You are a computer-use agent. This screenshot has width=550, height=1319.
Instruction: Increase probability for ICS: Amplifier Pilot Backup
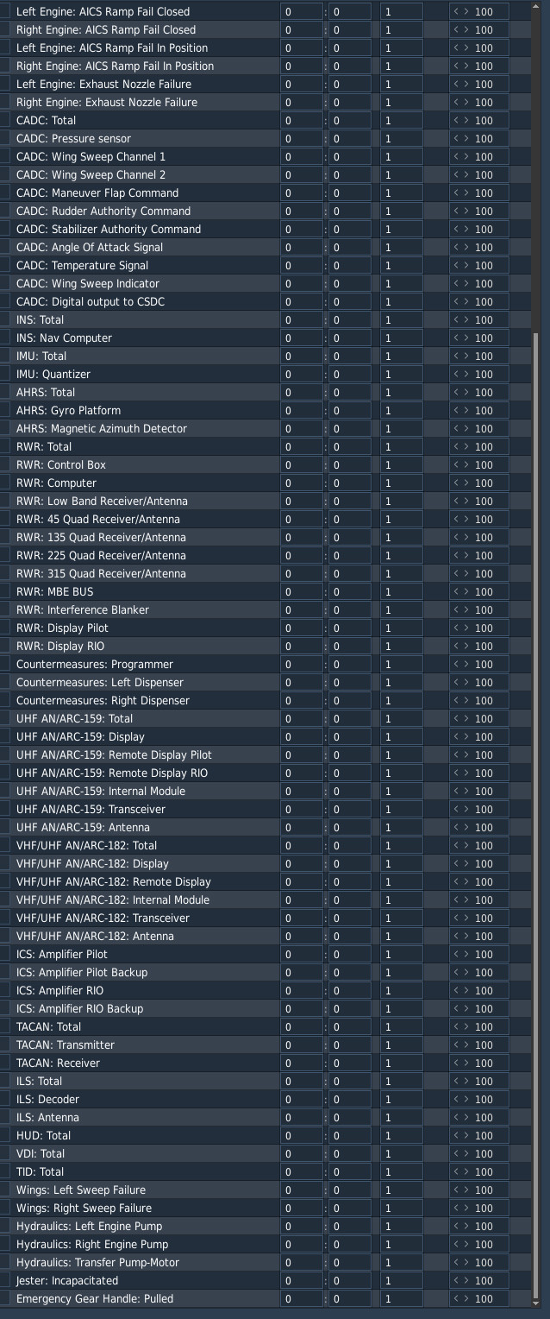click(466, 972)
